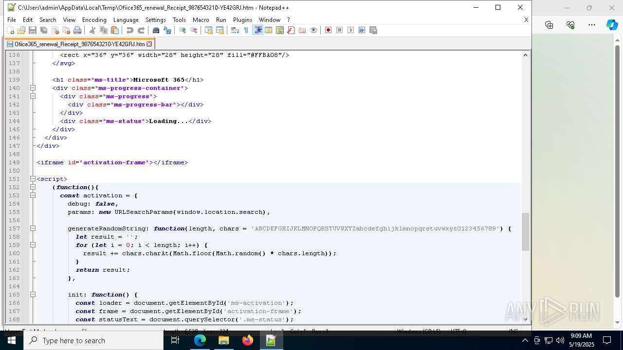Image resolution: width=623 pixels, height=350 pixels.
Task: Click the Copy toolbar icon
Action: [103, 30]
